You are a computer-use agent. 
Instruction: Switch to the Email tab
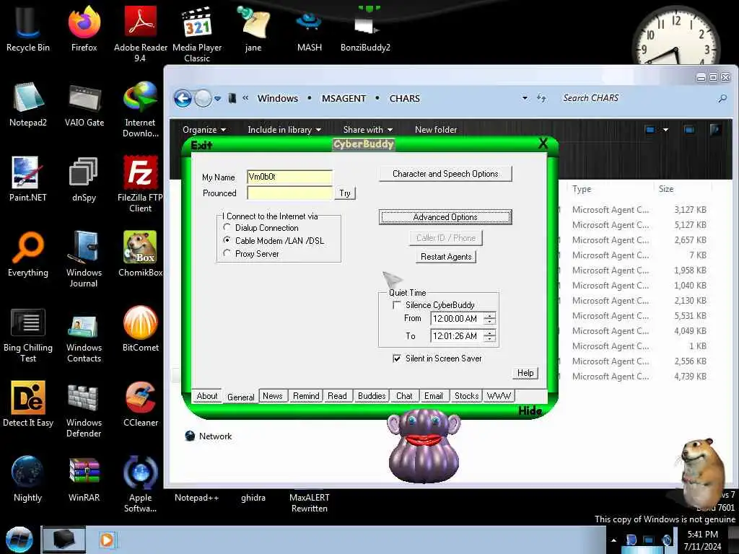pos(434,396)
